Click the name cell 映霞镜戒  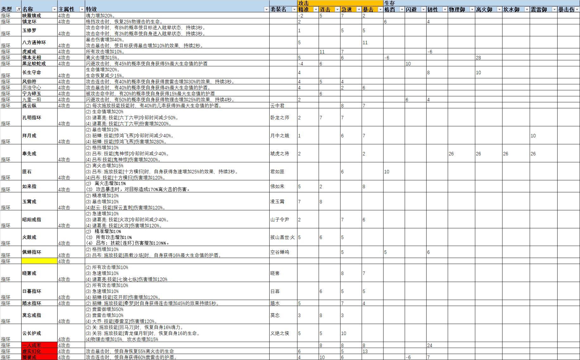(x=39, y=15)
